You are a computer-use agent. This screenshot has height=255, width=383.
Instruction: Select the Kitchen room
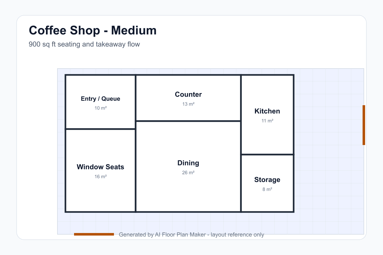pos(267,115)
